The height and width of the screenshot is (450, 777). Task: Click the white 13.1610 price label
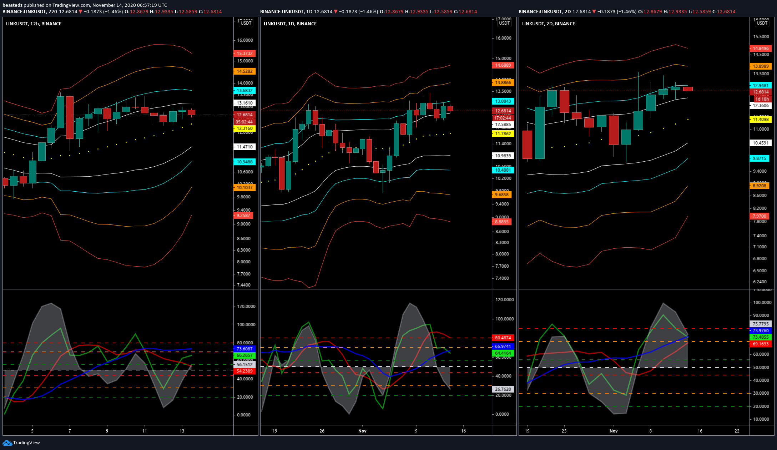[x=244, y=103]
